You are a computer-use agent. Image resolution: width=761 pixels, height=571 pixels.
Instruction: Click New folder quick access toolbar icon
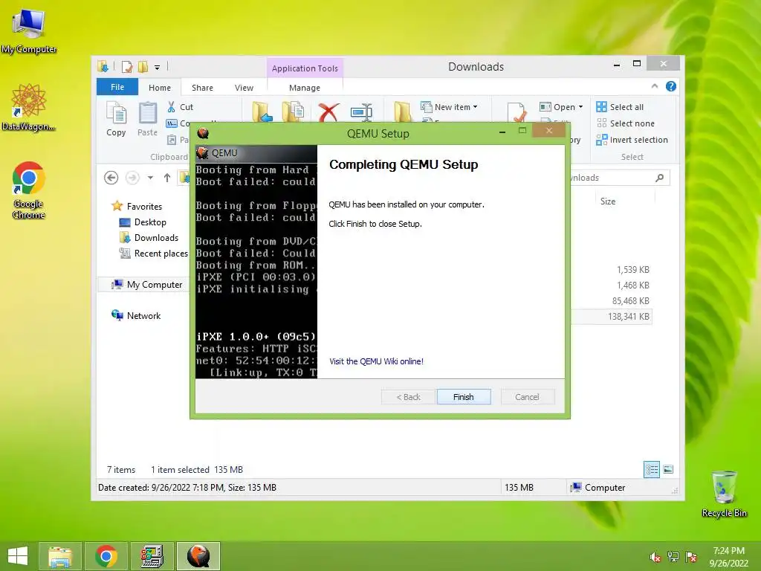tap(143, 66)
